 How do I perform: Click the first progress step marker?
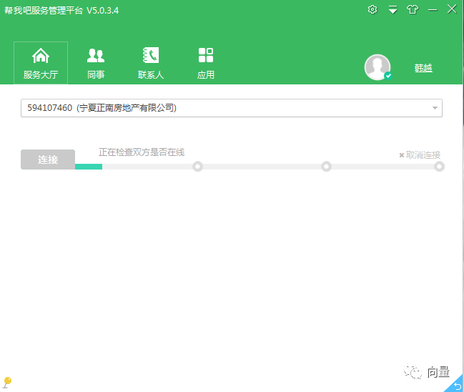click(198, 167)
